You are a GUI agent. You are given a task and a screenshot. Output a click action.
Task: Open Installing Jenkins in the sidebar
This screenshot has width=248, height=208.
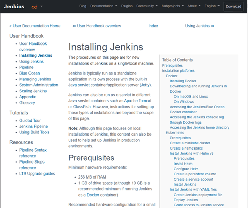point(36,55)
